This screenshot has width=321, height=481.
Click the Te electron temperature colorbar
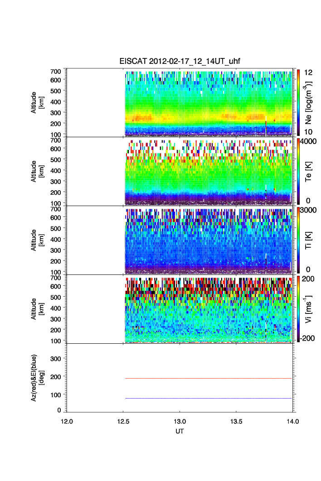tap(298, 171)
